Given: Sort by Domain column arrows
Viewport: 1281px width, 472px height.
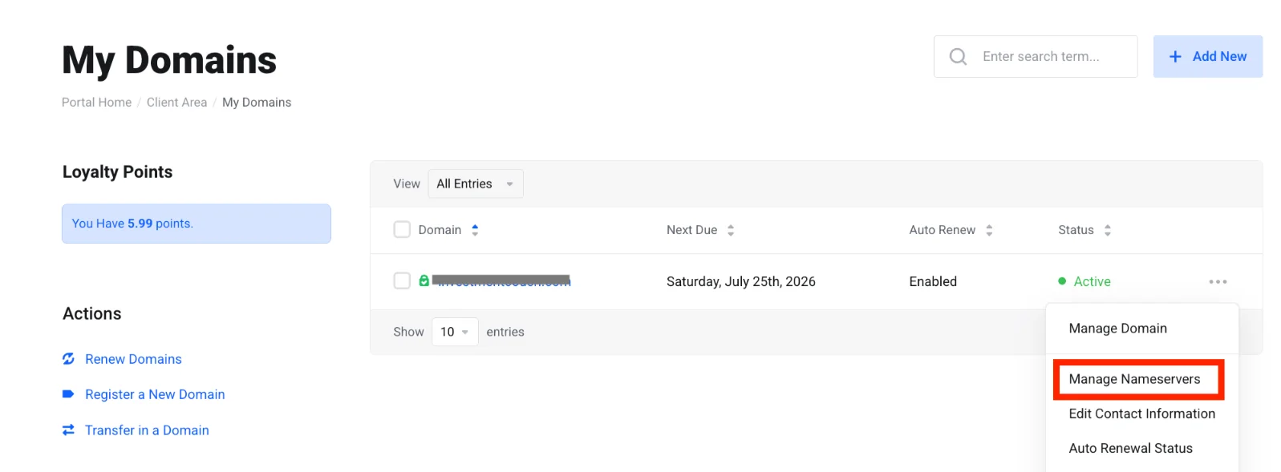Looking at the screenshot, I should click(475, 230).
